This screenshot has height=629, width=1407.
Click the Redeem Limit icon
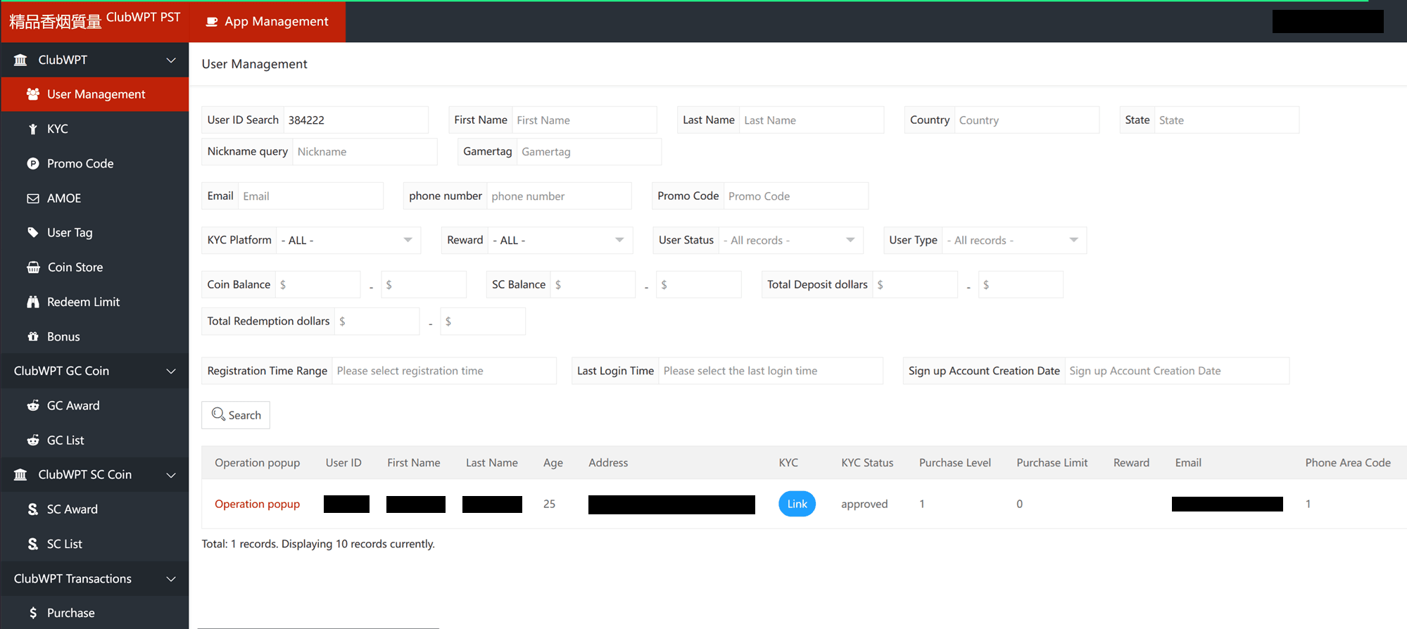[x=32, y=302]
